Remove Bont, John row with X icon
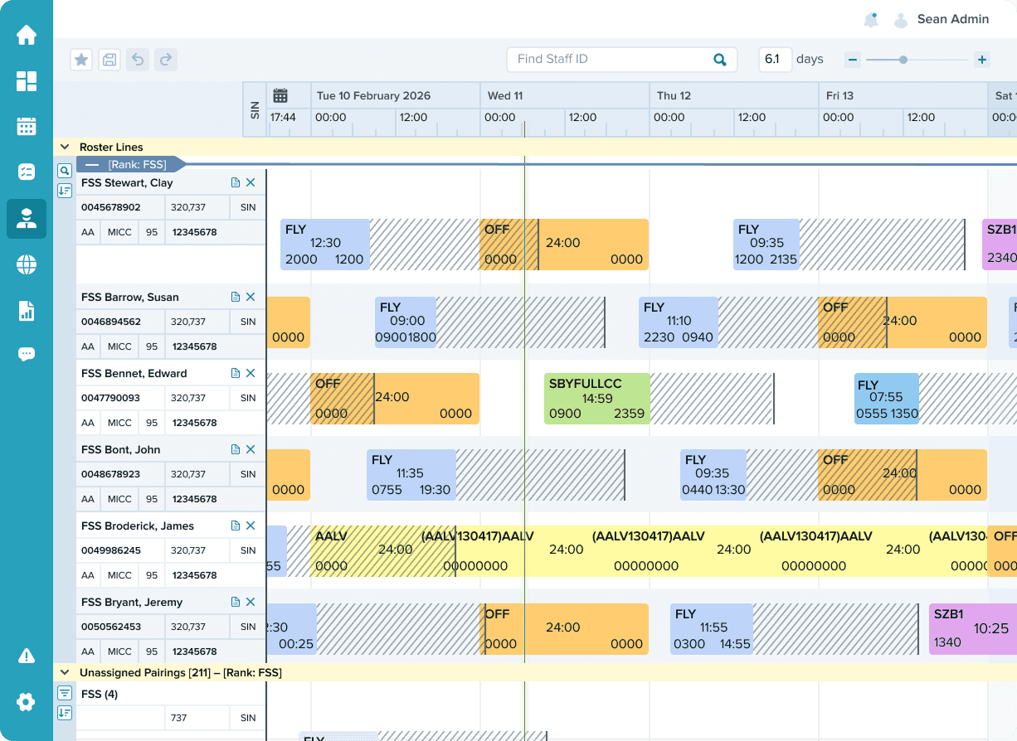Screen dimensions: 1017x741 (x=251, y=449)
